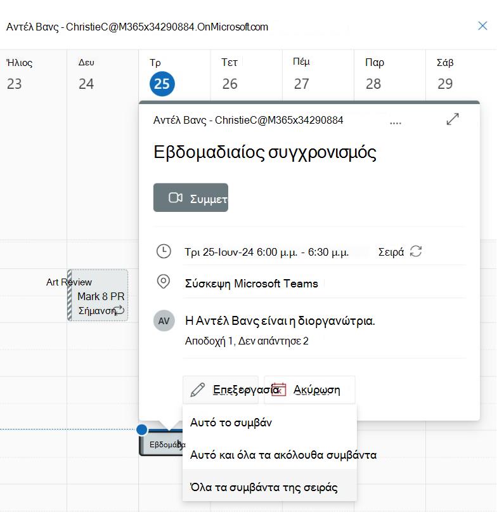Join the meeting via Συμμετ button
The image size is (504, 512).
pos(191,197)
